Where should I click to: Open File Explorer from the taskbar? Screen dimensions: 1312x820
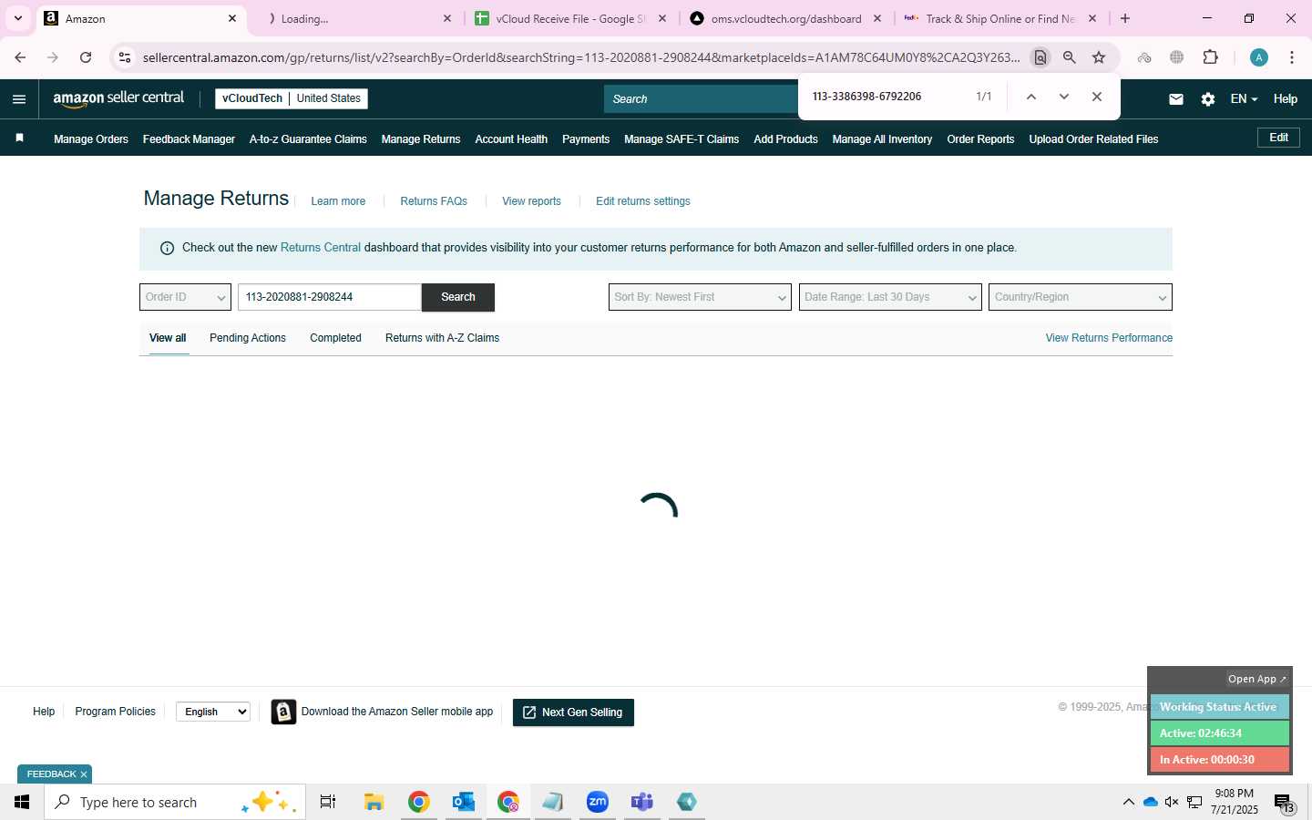pos(374,802)
